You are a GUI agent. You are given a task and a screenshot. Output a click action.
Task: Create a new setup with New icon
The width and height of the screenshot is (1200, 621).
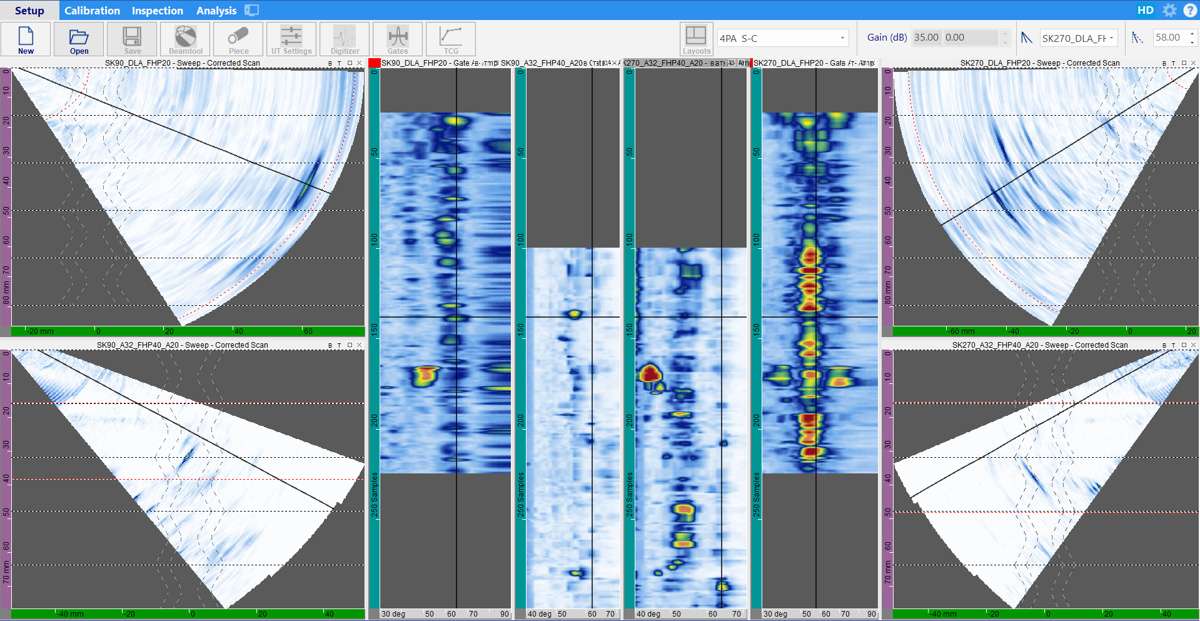coord(26,40)
